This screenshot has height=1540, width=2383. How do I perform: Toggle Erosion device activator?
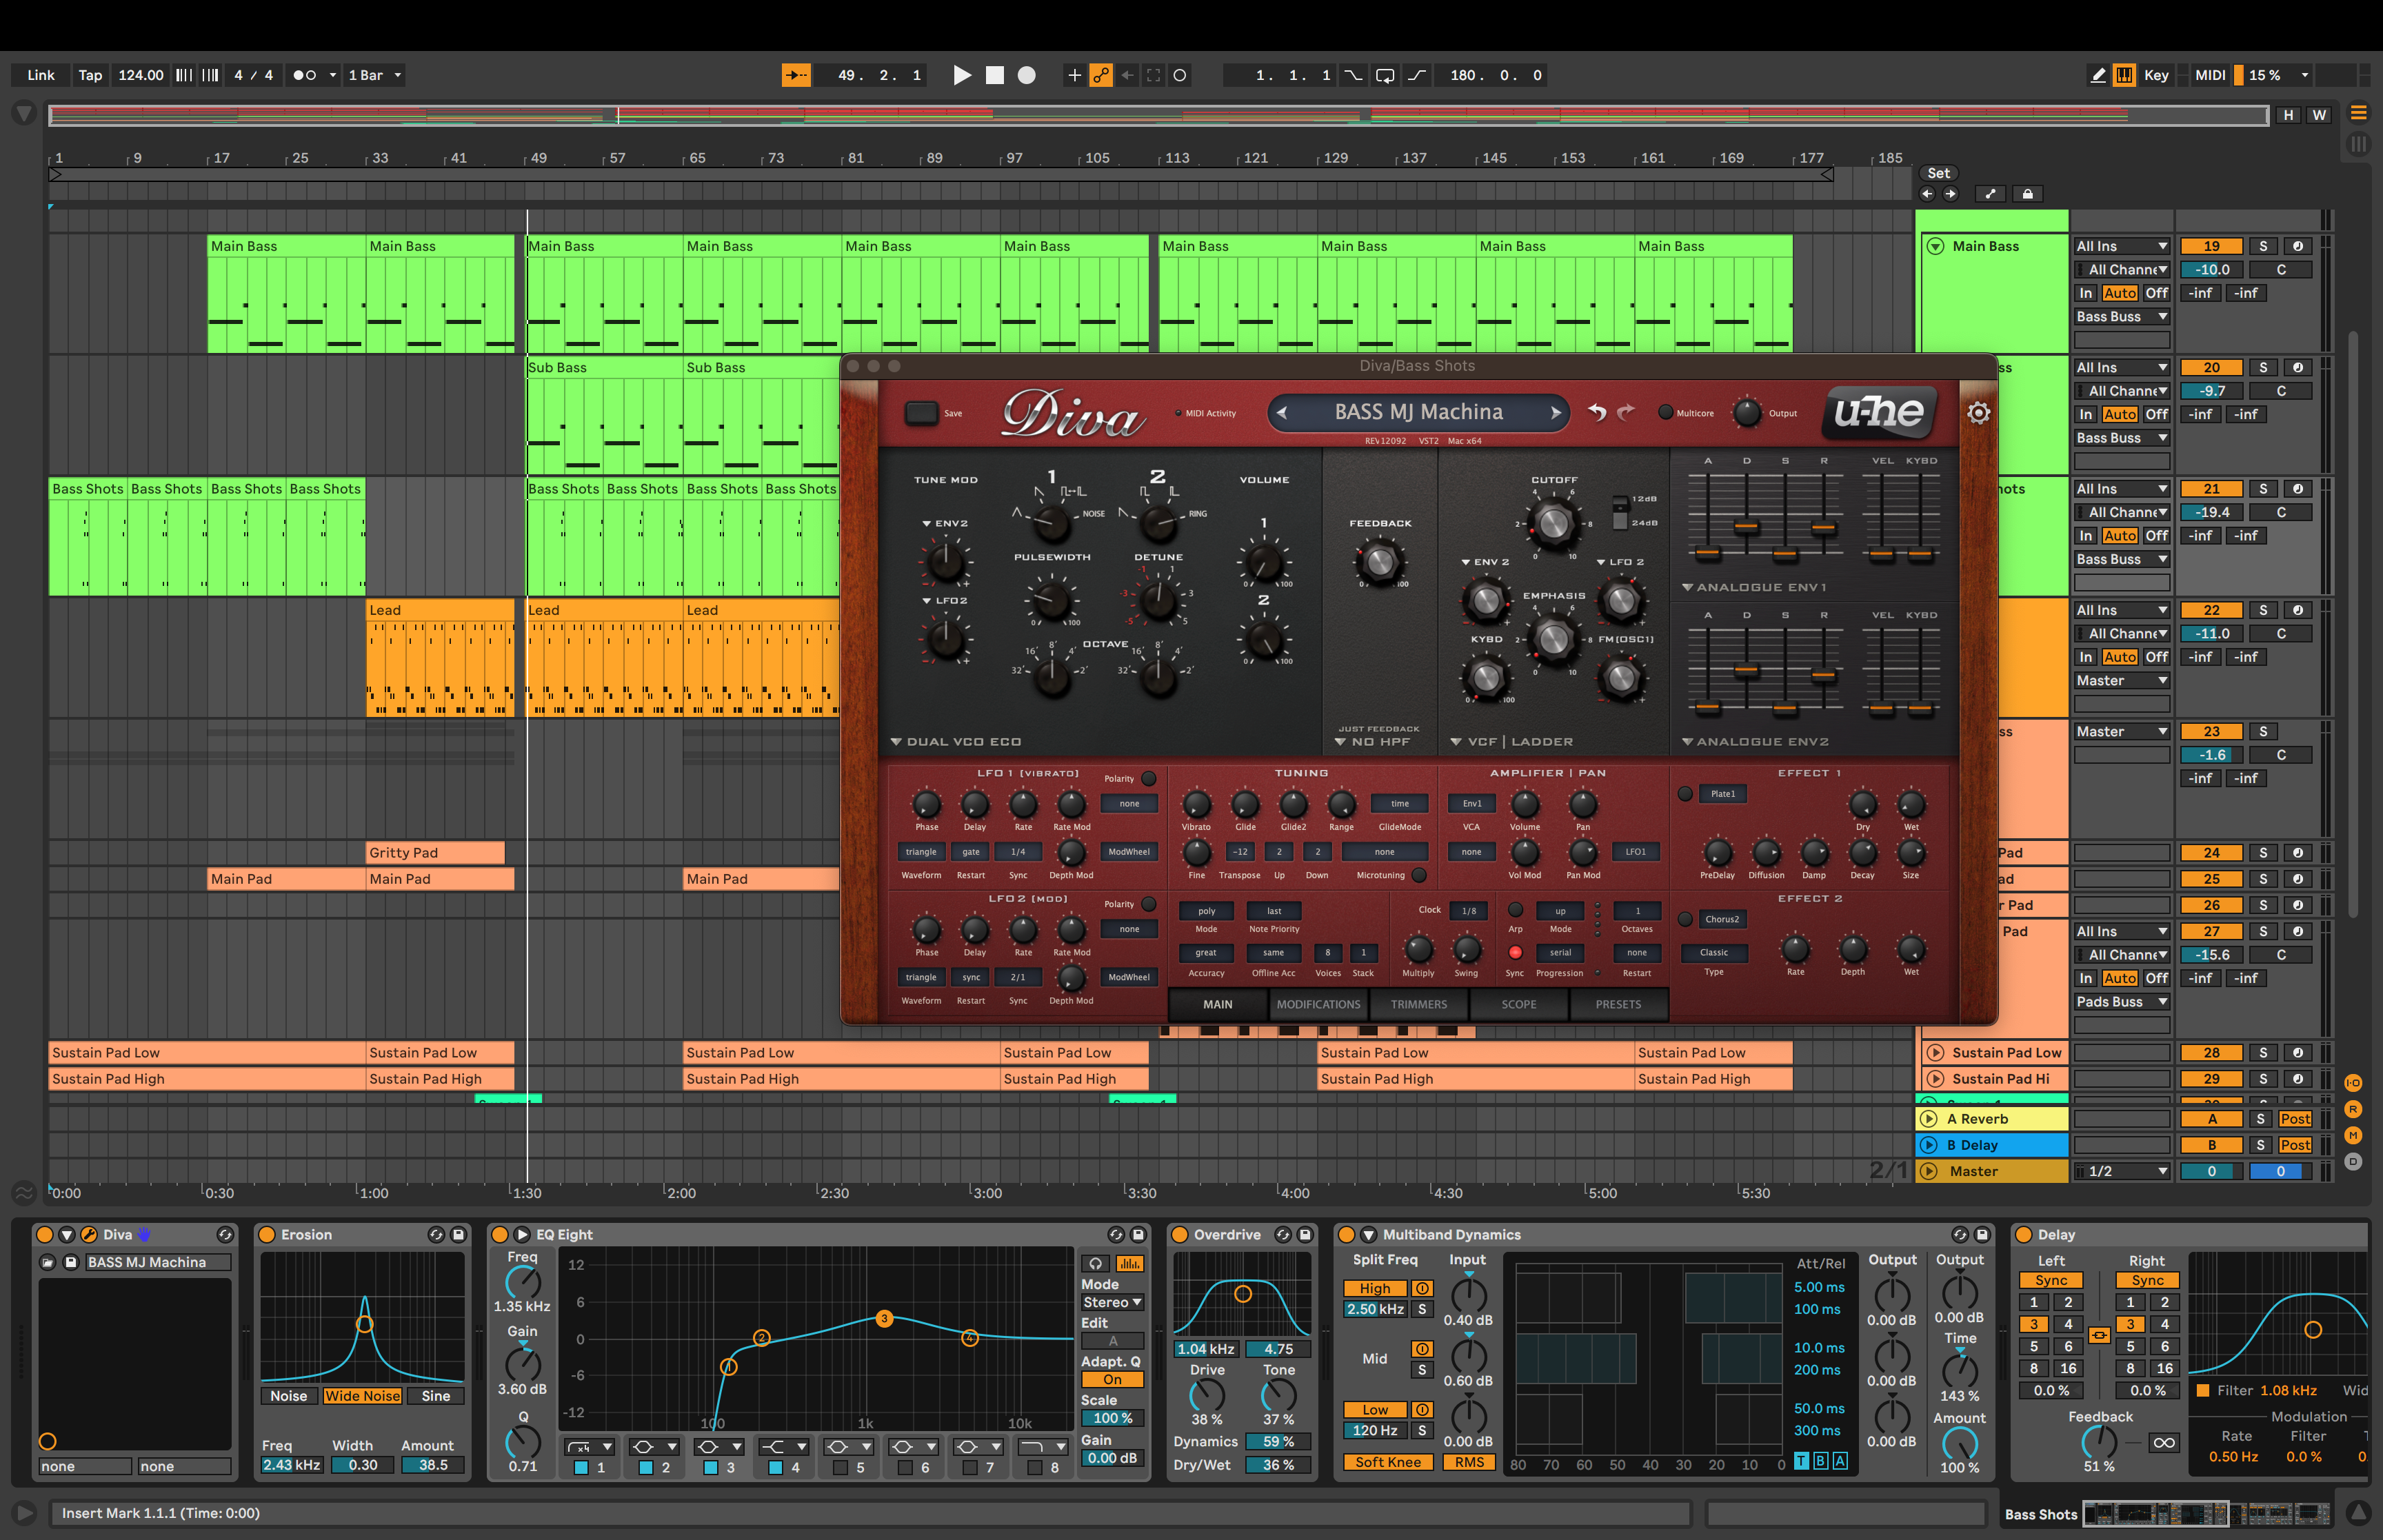pos(268,1235)
